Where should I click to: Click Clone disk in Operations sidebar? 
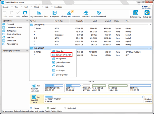pyautogui.click(x=11, y=24)
